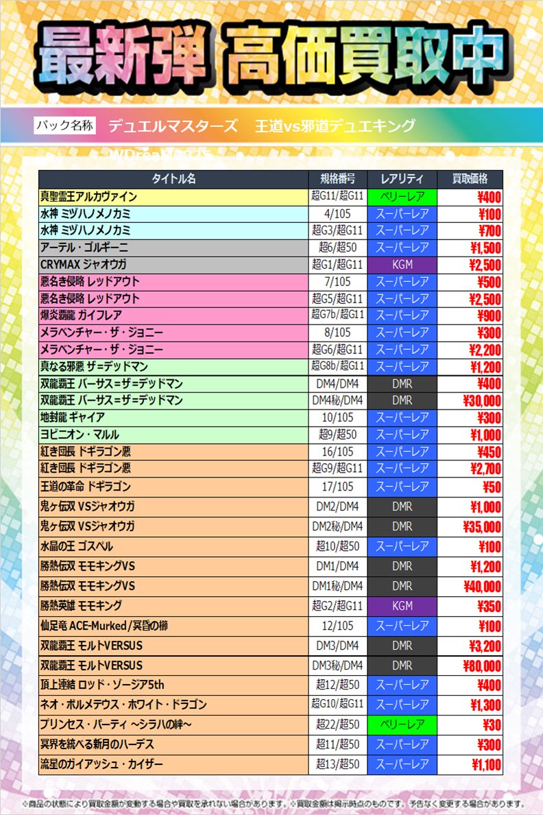Click 'ベリーレア' rarity in the 超22/超50 row
The width and height of the screenshot is (543, 815).
tap(402, 724)
